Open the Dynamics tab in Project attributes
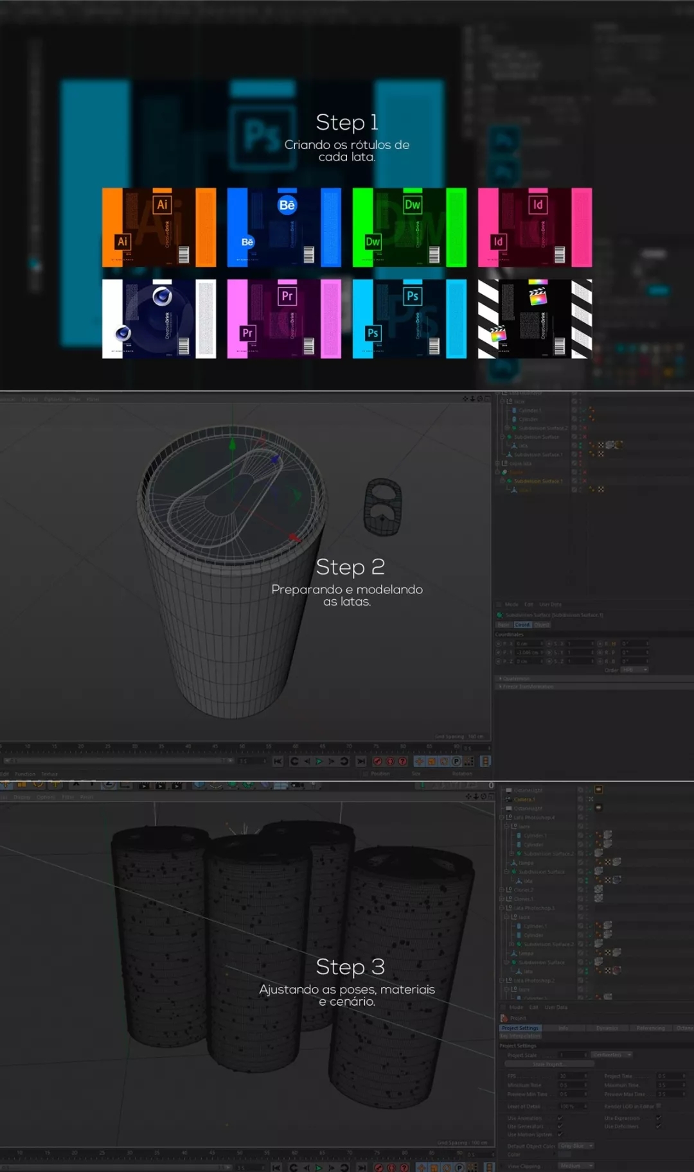This screenshot has height=1172, width=694. 607,1028
